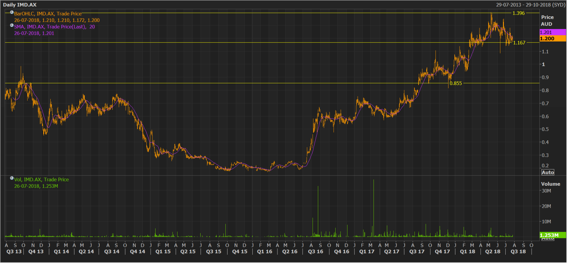Click the SMA value line 26-07-2018, 1.201
The image size is (567, 263).
point(34,33)
